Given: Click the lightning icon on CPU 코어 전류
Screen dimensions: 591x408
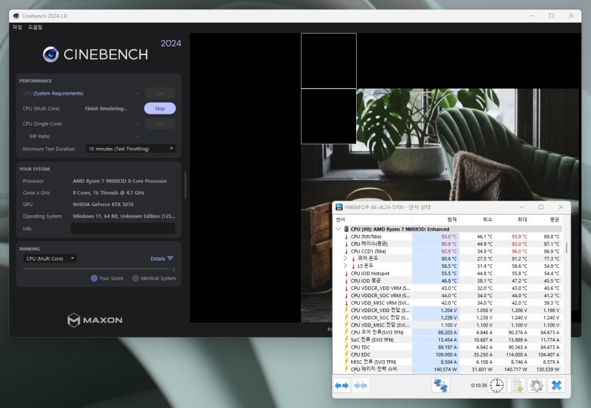Looking at the screenshot, I should click(346, 332).
